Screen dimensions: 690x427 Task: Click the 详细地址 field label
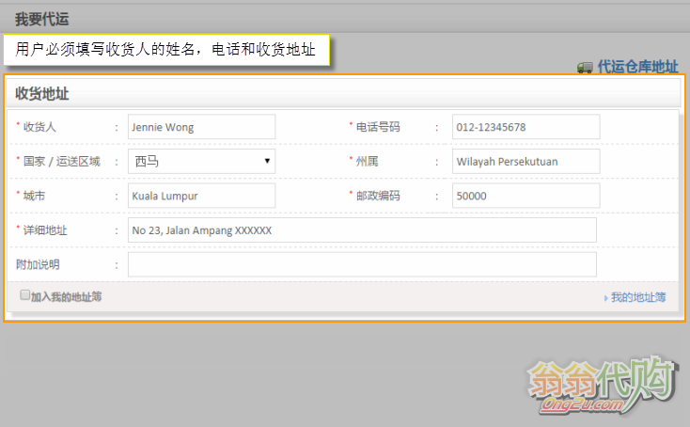45,229
